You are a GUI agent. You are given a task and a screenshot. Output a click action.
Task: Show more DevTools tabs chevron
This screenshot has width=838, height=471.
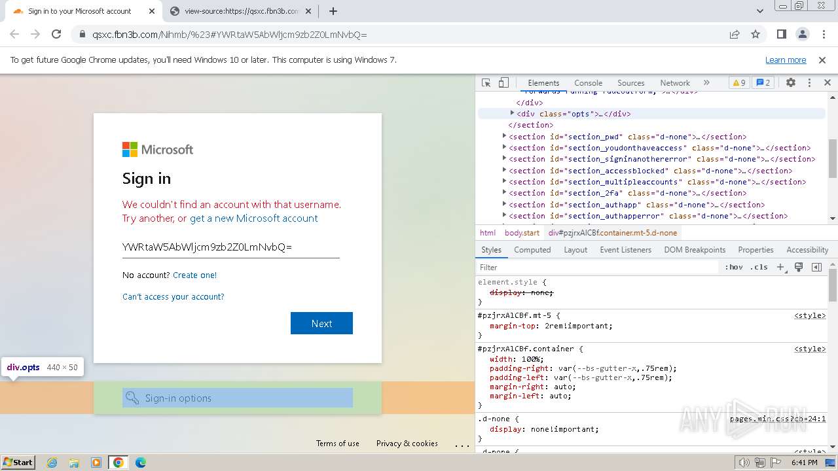click(x=706, y=83)
